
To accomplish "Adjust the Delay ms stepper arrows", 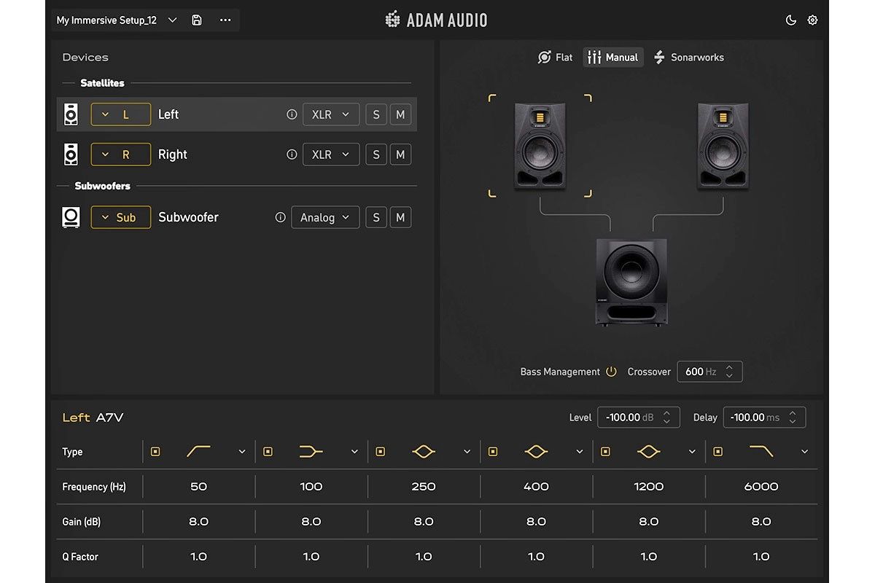I will tap(793, 418).
